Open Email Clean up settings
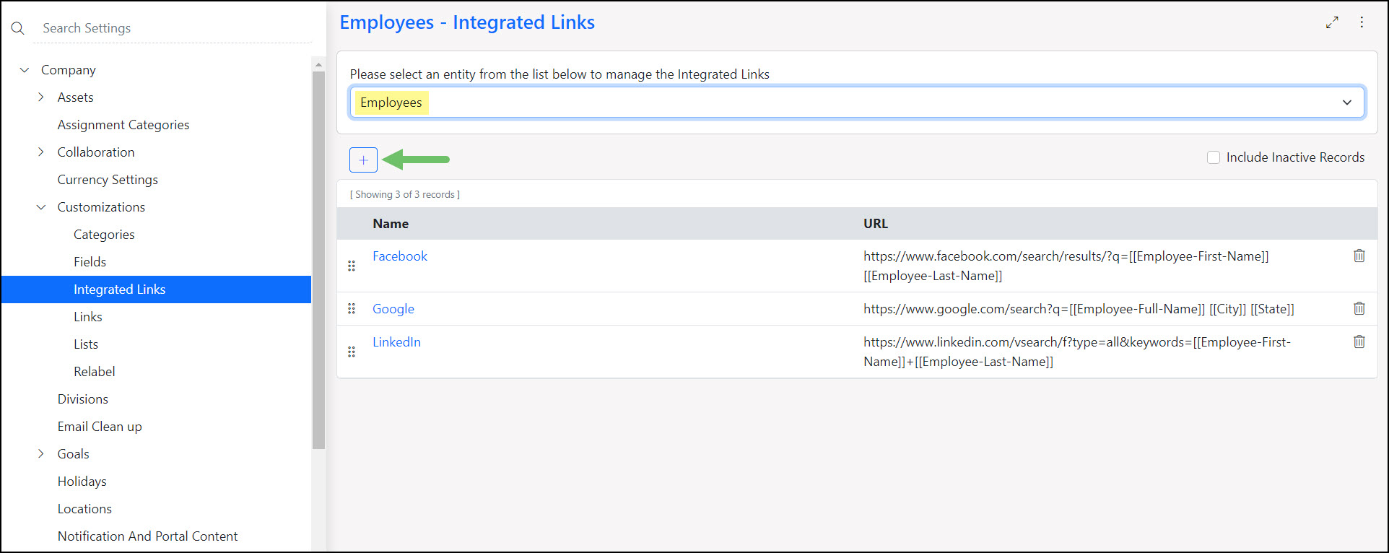The height and width of the screenshot is (553, 1389). pyautogui.click(x=100, y=427)
